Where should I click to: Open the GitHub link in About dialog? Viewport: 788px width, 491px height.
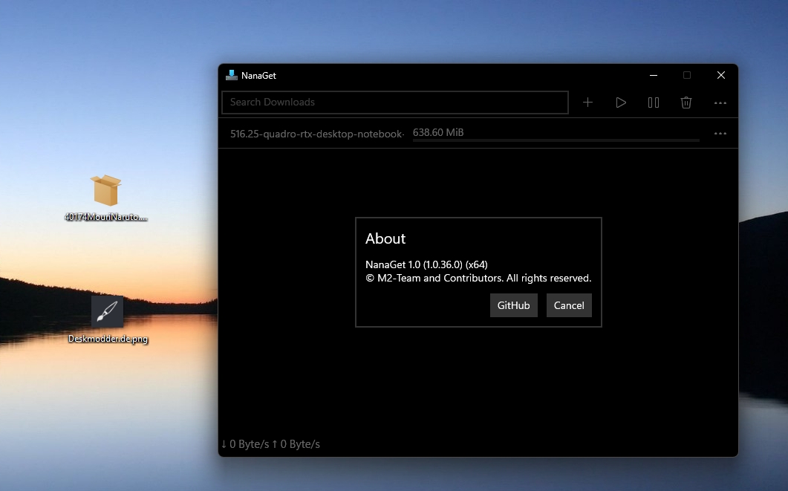[x=514, y=305]
